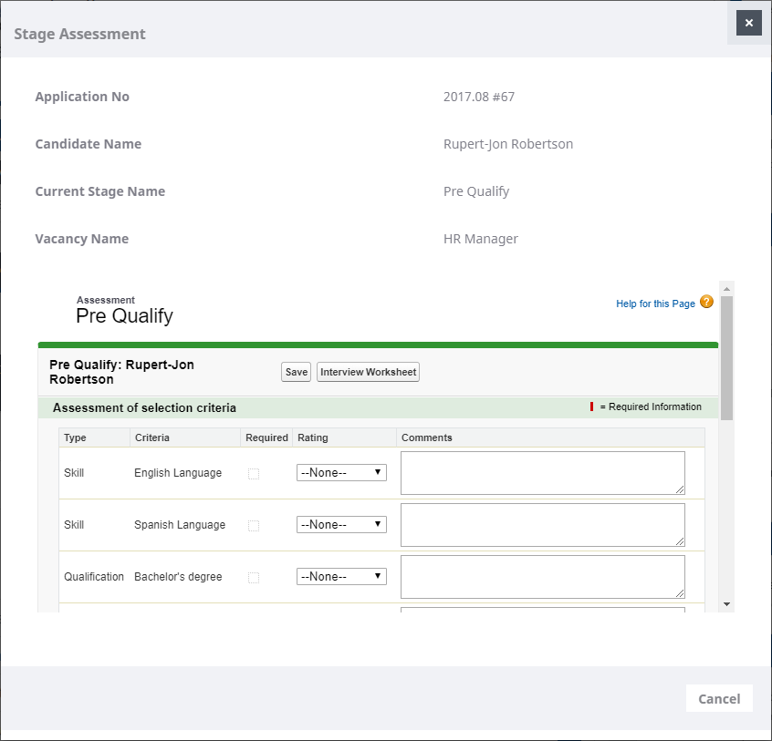This screenshot has height=741, width=772.
Task: Open Rating dropdown for Bachelor's degree
Action: [341, 577]
